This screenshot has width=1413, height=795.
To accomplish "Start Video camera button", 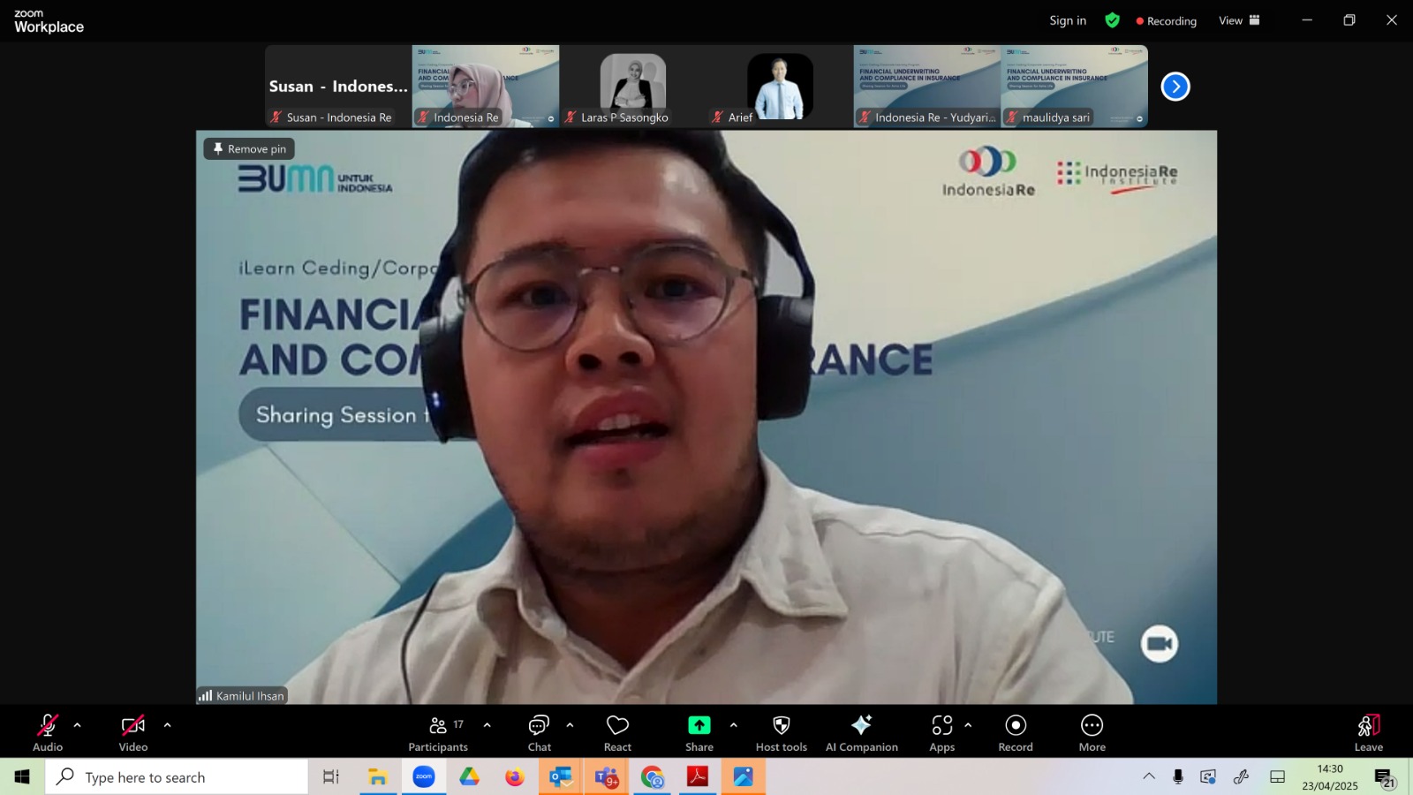I will 133,732.
